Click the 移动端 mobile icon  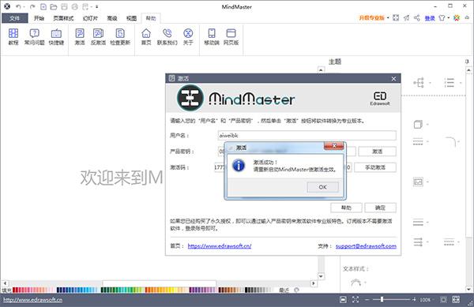pyautogui.click(x=212, y=36)
